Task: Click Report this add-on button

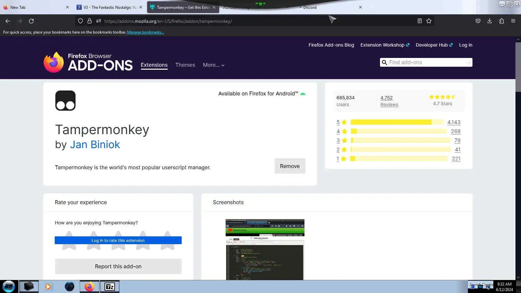Action: (118, 266)
